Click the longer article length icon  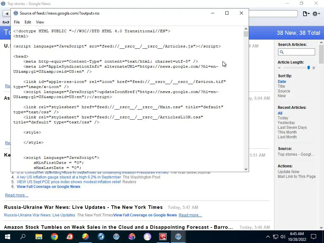(x=314, y=68)
